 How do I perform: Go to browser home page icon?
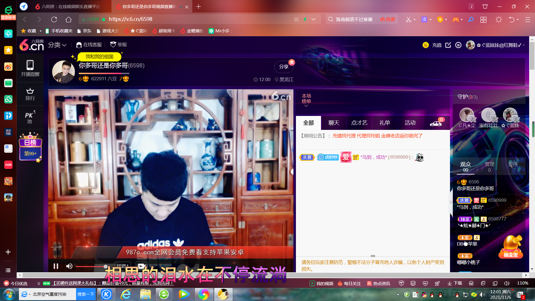(69, 19)
